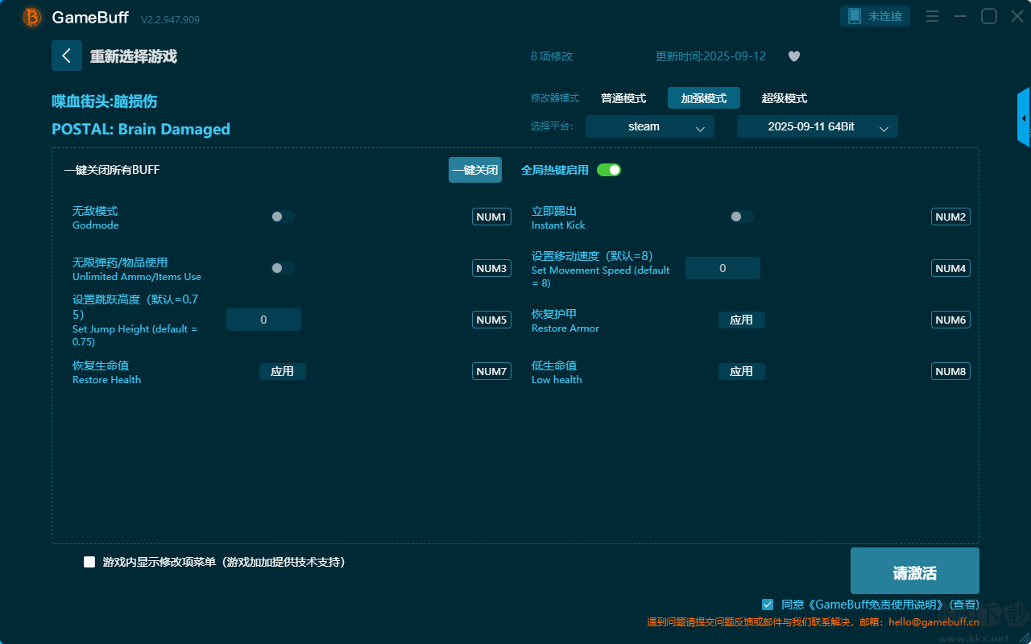
Task: Click the V2.2.947.909 version text
Action: coord(170,19)
